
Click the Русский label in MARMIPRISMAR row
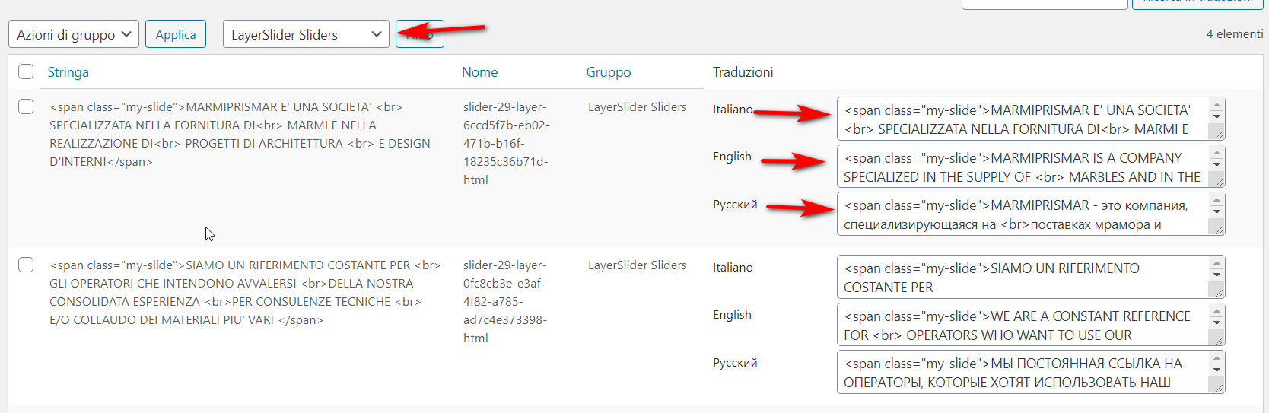point(735,205)
